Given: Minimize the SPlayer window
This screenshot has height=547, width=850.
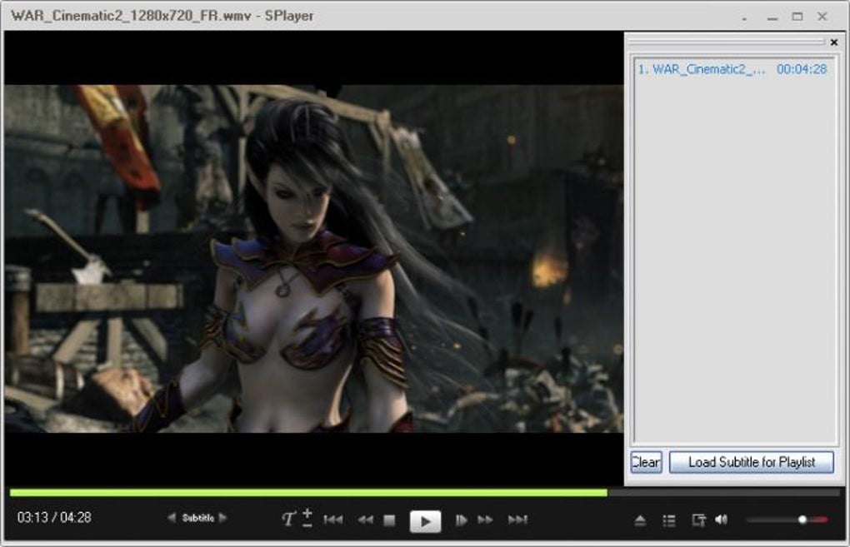Looking at the screenshot, I should click(x=772, y=17).
